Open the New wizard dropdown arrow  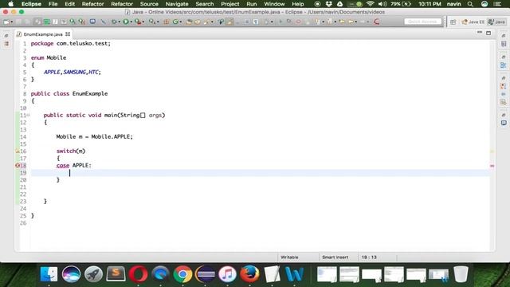(11, 22)
